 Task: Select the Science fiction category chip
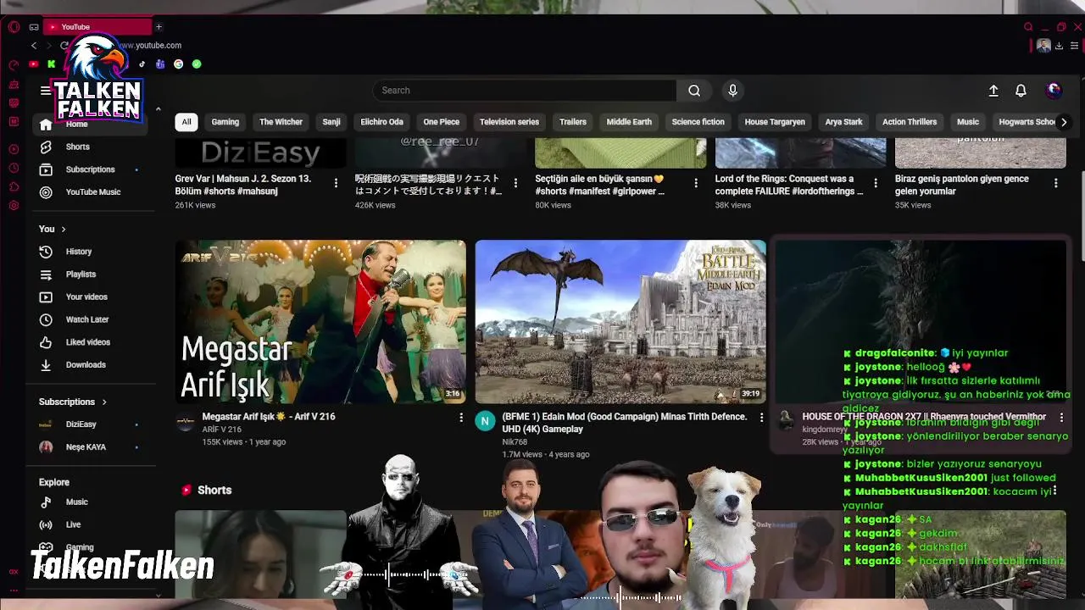pyautogui.click(x=698, y=122)
